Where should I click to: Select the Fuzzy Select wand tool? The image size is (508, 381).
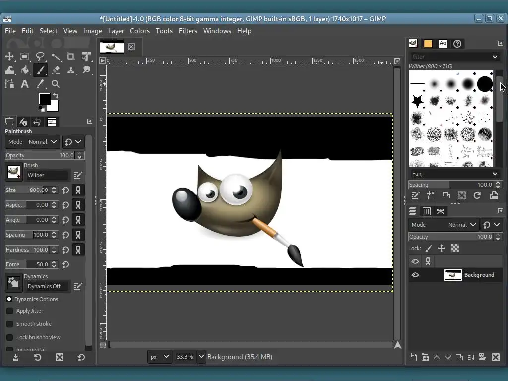tap(56, 56)
